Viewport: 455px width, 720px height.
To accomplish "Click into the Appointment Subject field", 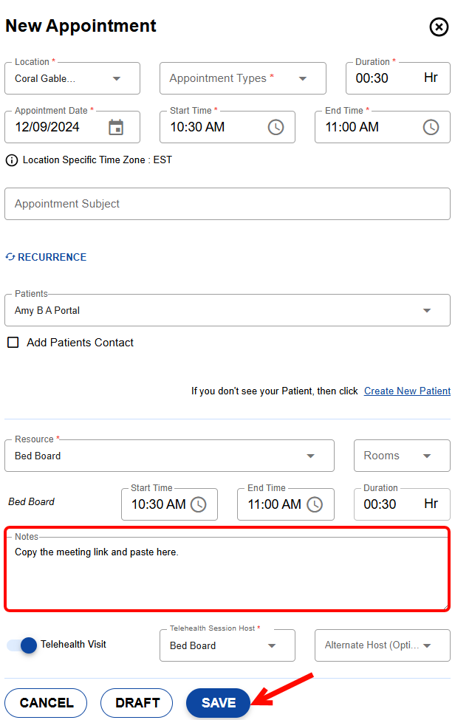I will pyautogui.click(x=227, y=204).
